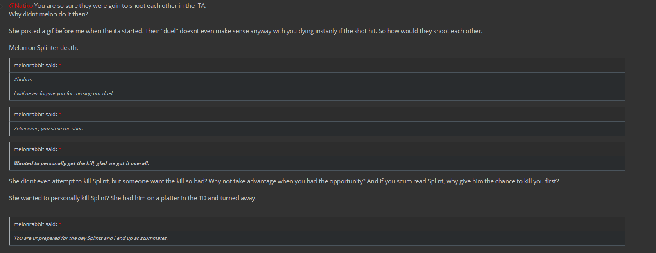Click 'I will never forgive you' quote line
This screenshot has width=656, height=253.
click(63, 93)
